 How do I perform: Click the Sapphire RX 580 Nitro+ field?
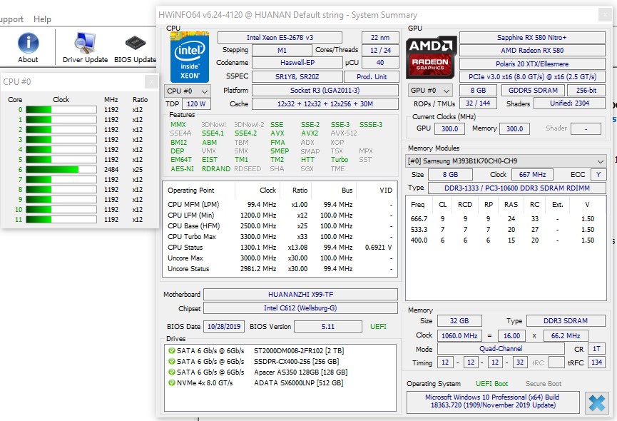(532, 37)
